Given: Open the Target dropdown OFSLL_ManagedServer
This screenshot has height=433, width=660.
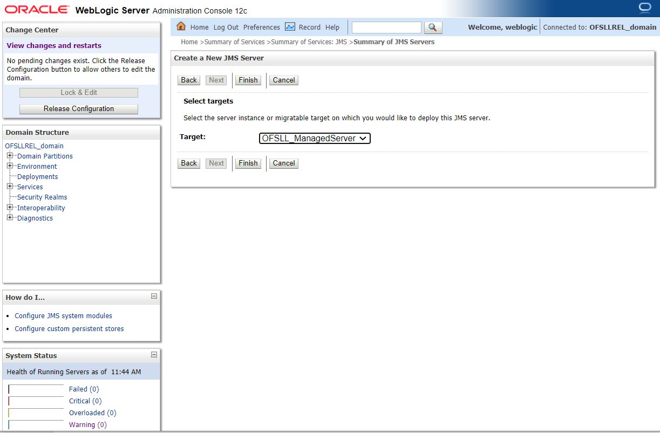Looking at the screenshot, I should click(315, 138).
